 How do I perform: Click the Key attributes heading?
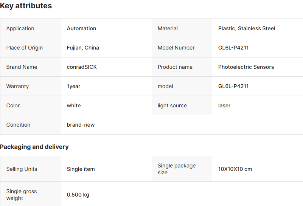point(26,6)
